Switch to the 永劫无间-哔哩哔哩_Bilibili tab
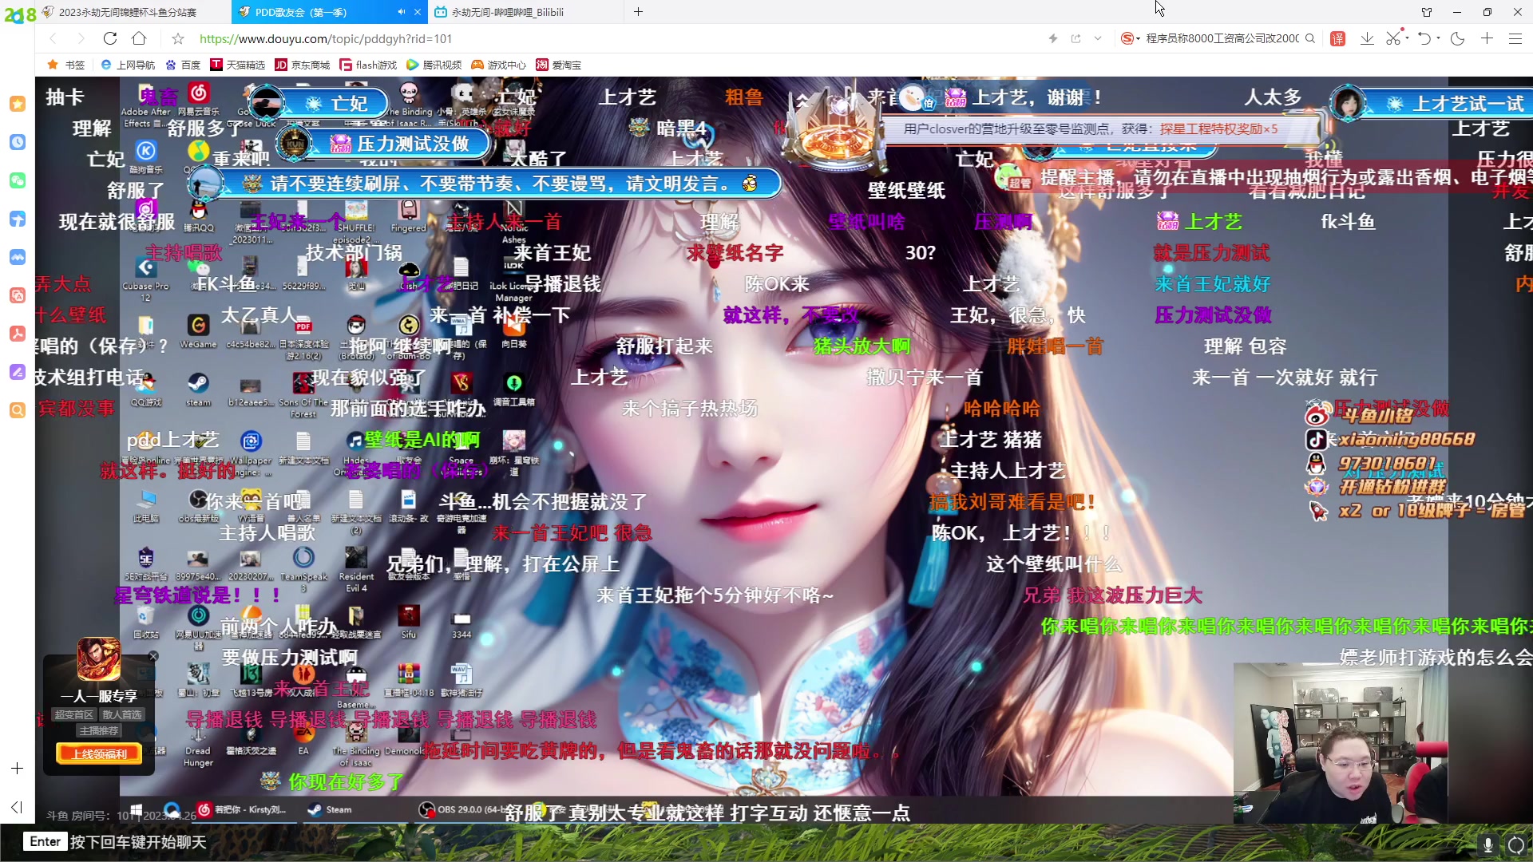 point(527,12)
